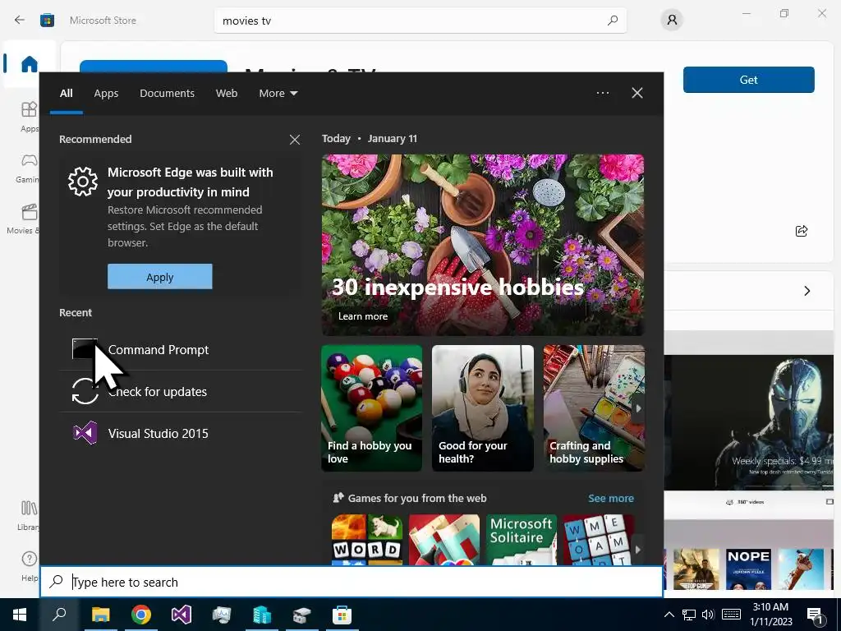
Task: Click the Check for updates refresh icon
Action: pyautogui.click(x=85, y=391)
